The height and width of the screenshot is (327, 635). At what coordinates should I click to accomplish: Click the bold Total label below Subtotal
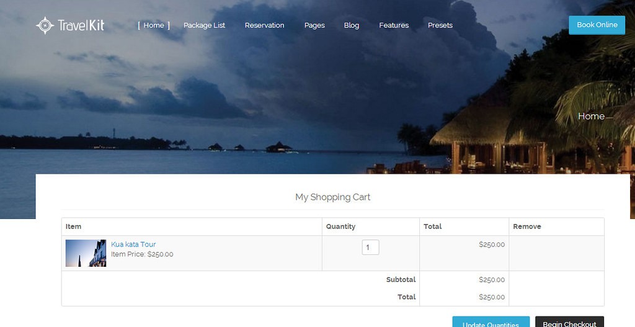tap(407, 297)
